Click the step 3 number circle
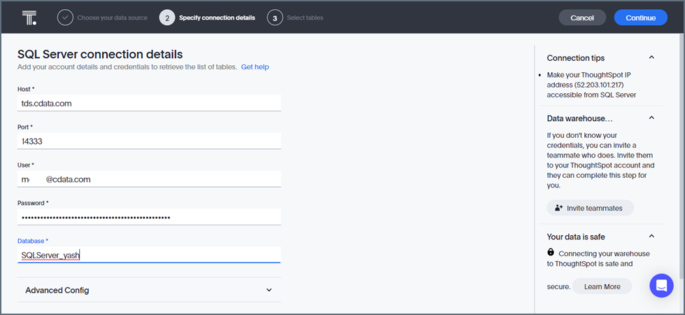This screenshot has width=685, height=315. (x=275, y=18)
